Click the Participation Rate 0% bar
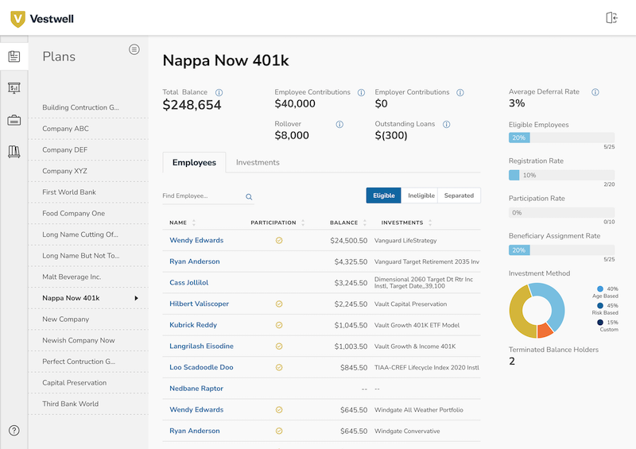Image resolution: width=636 pixels, height=449 pixels. pyautogui.click(x=561, y=212)
